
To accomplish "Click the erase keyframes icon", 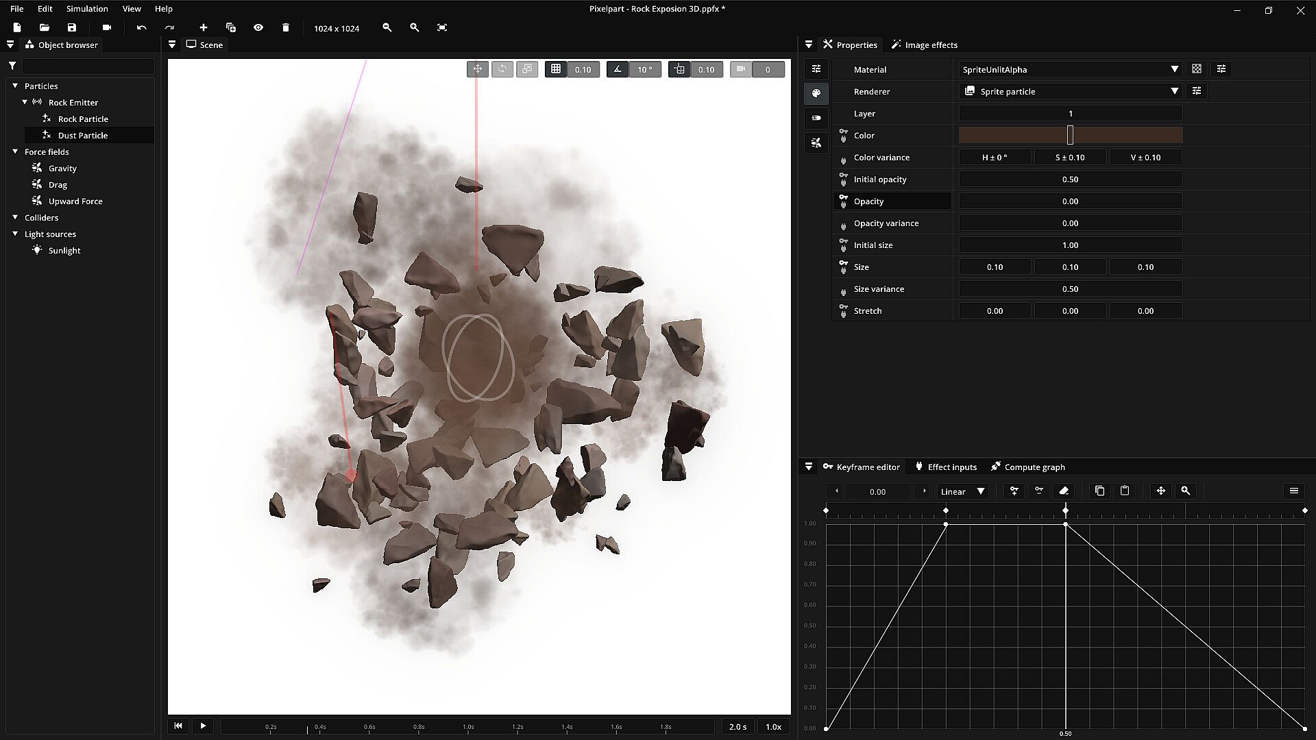I will click(x=1064, y=491).
